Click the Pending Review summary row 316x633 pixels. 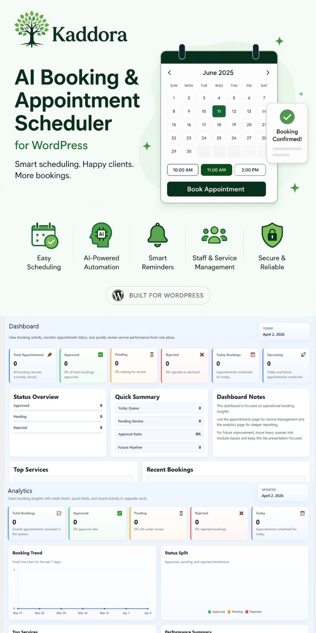click(160, 421)
